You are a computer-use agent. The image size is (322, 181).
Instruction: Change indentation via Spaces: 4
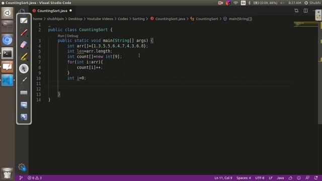[244, 178]
